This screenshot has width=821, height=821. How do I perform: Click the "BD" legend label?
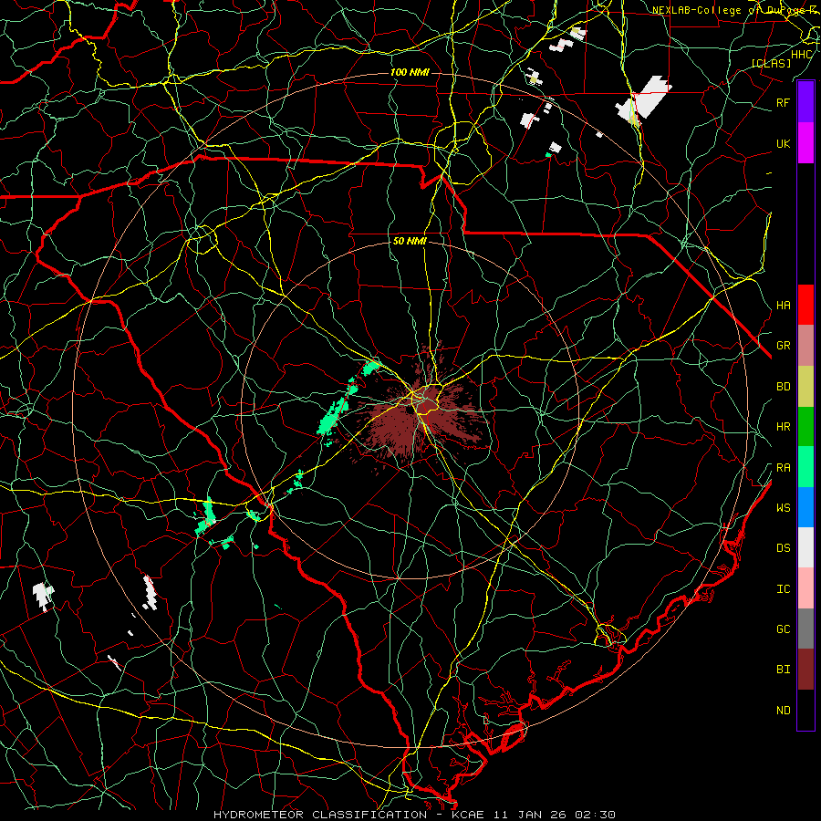pos(783,387)
